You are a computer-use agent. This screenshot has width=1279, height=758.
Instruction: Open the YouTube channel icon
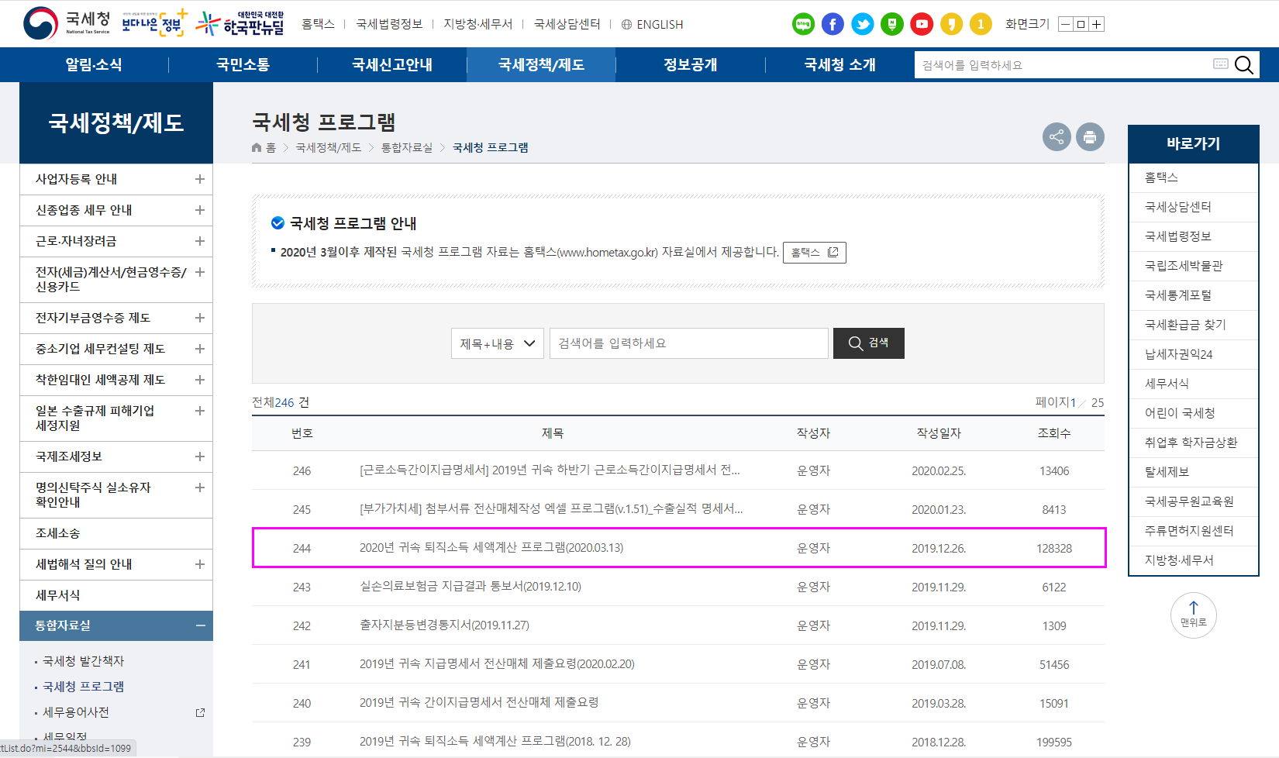[922, 24]
